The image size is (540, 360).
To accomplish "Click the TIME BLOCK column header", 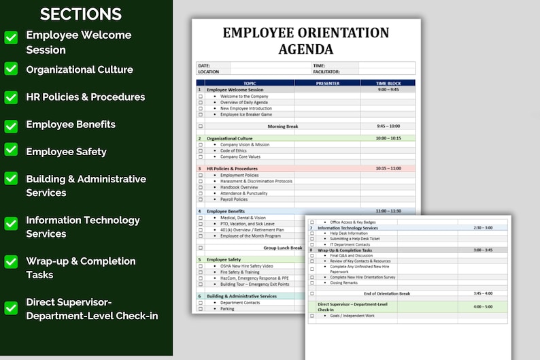I will [x=388, y=83].
